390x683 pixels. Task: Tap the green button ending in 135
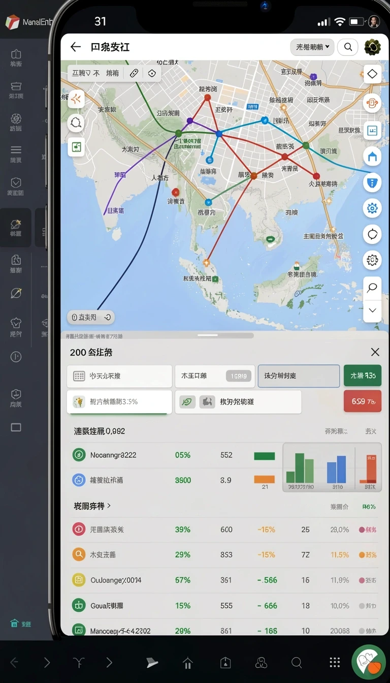coord(363,376)
